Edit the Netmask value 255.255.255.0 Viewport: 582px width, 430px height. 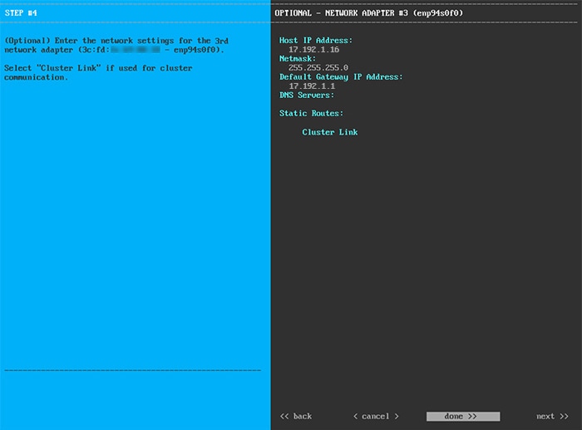pos(318,68)
